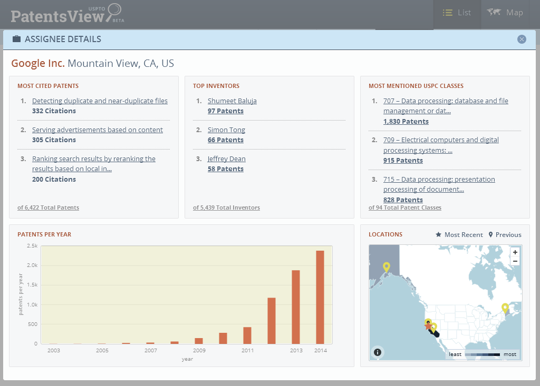Close the Assignee Details panel
540x386 pixels.
coord(522,39)
